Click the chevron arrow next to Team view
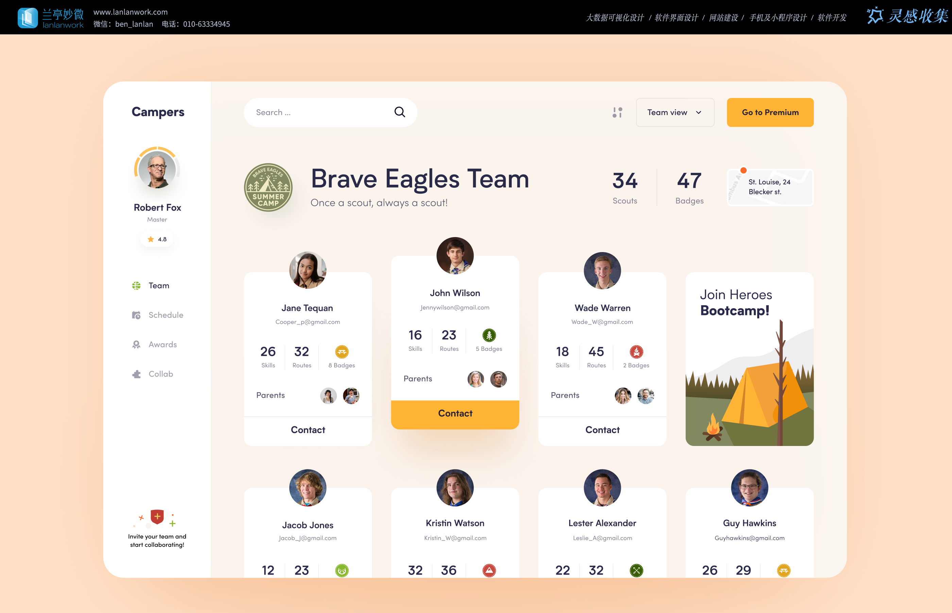Screen dimensions: 952x613 (x=699, y=113)
